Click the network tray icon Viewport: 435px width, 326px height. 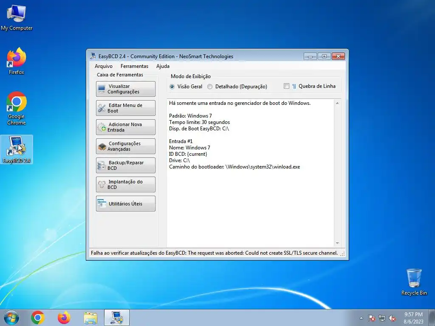pyautogui.click(x=382, y=318)
